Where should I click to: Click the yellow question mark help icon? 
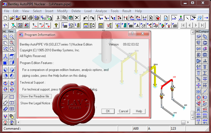(56, 25)
